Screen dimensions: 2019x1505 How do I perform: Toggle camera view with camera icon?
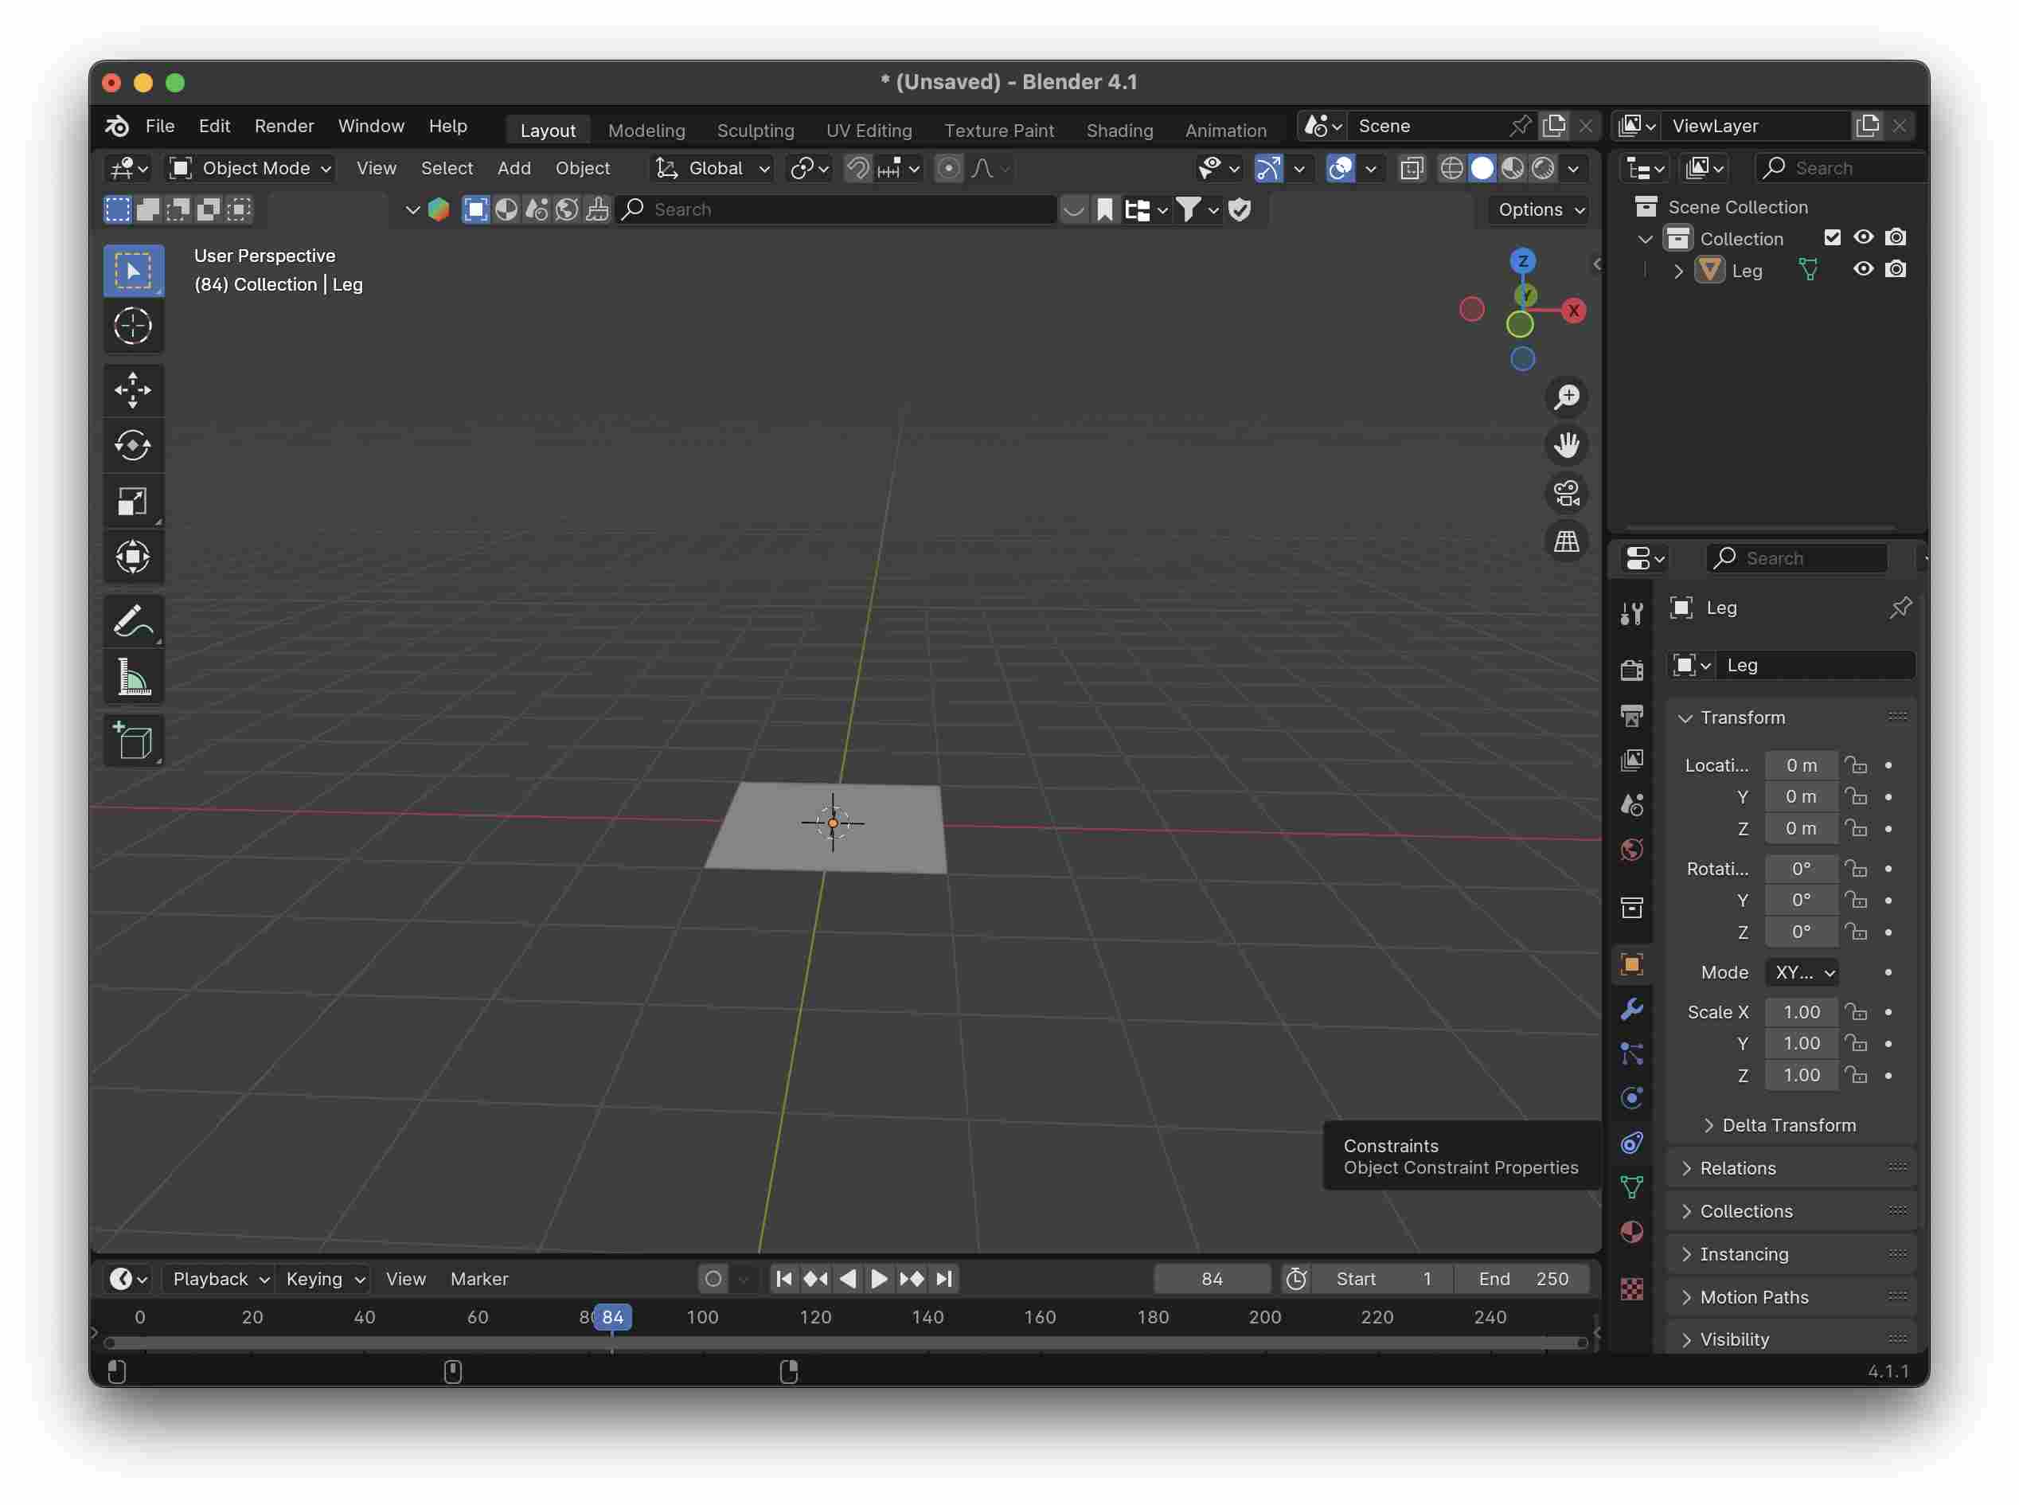(x=1566, y=494)
